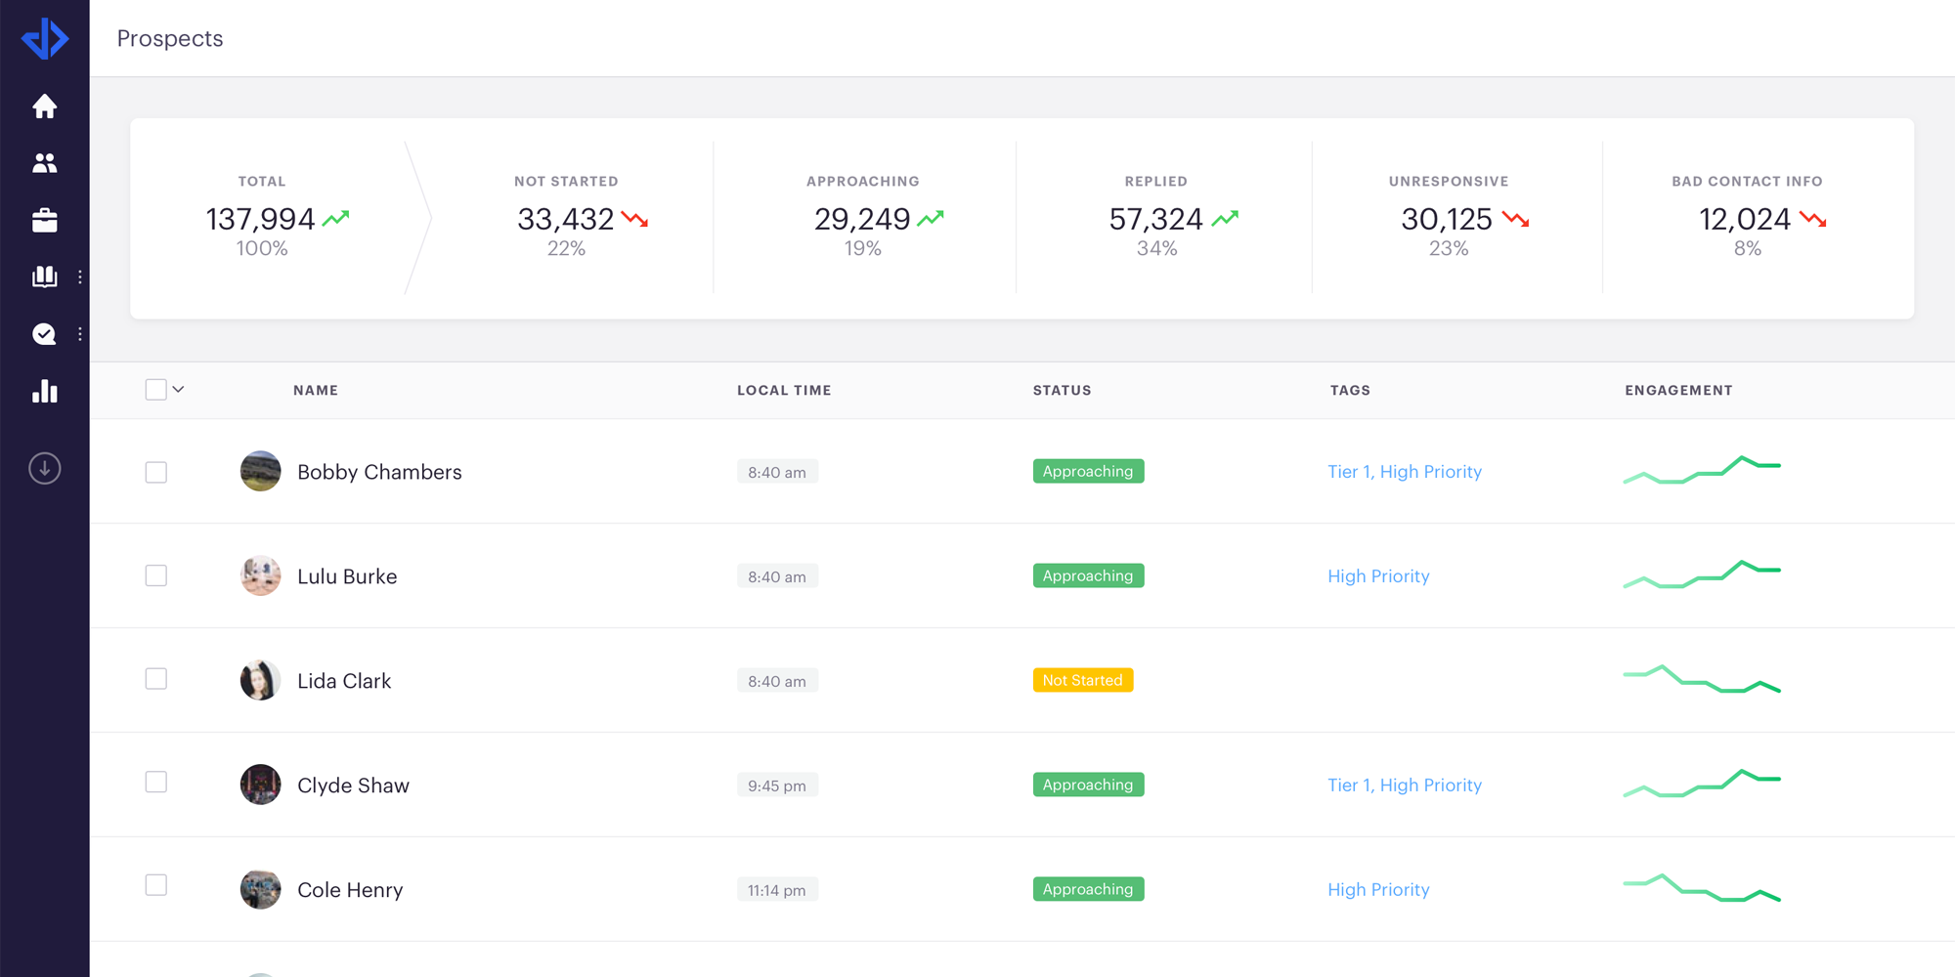This screenshot has width=1955, height=977.
Task: Open Lulu Burke's prospect profile name
Action: pyautogui.click(x=347, y=576)
